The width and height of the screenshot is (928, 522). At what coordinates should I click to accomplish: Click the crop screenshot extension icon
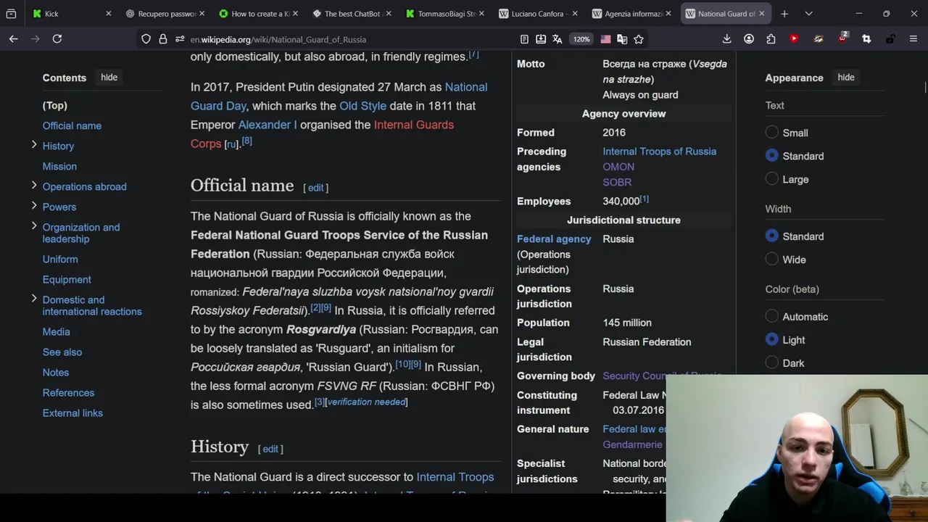click(x=866, y=39)
